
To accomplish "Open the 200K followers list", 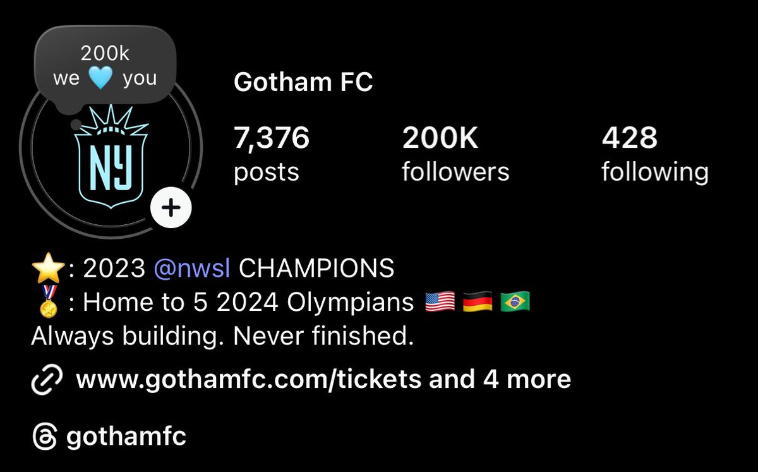I will tap(455, 154).
